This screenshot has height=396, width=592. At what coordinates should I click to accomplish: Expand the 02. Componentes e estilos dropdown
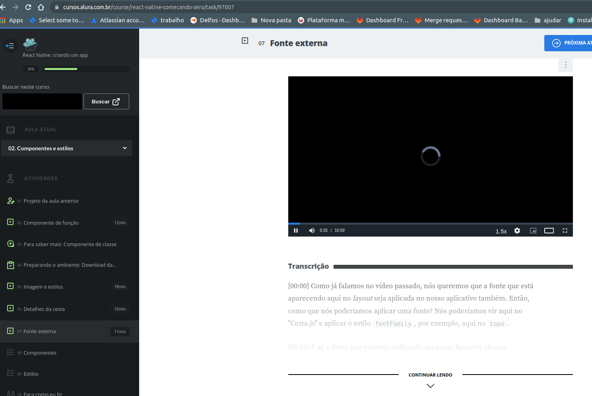click(x=67, y=148)
